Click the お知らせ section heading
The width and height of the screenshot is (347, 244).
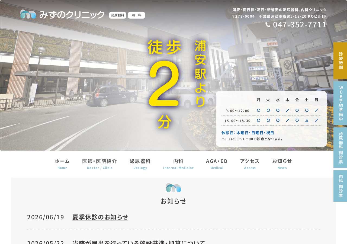pos(173,201)
